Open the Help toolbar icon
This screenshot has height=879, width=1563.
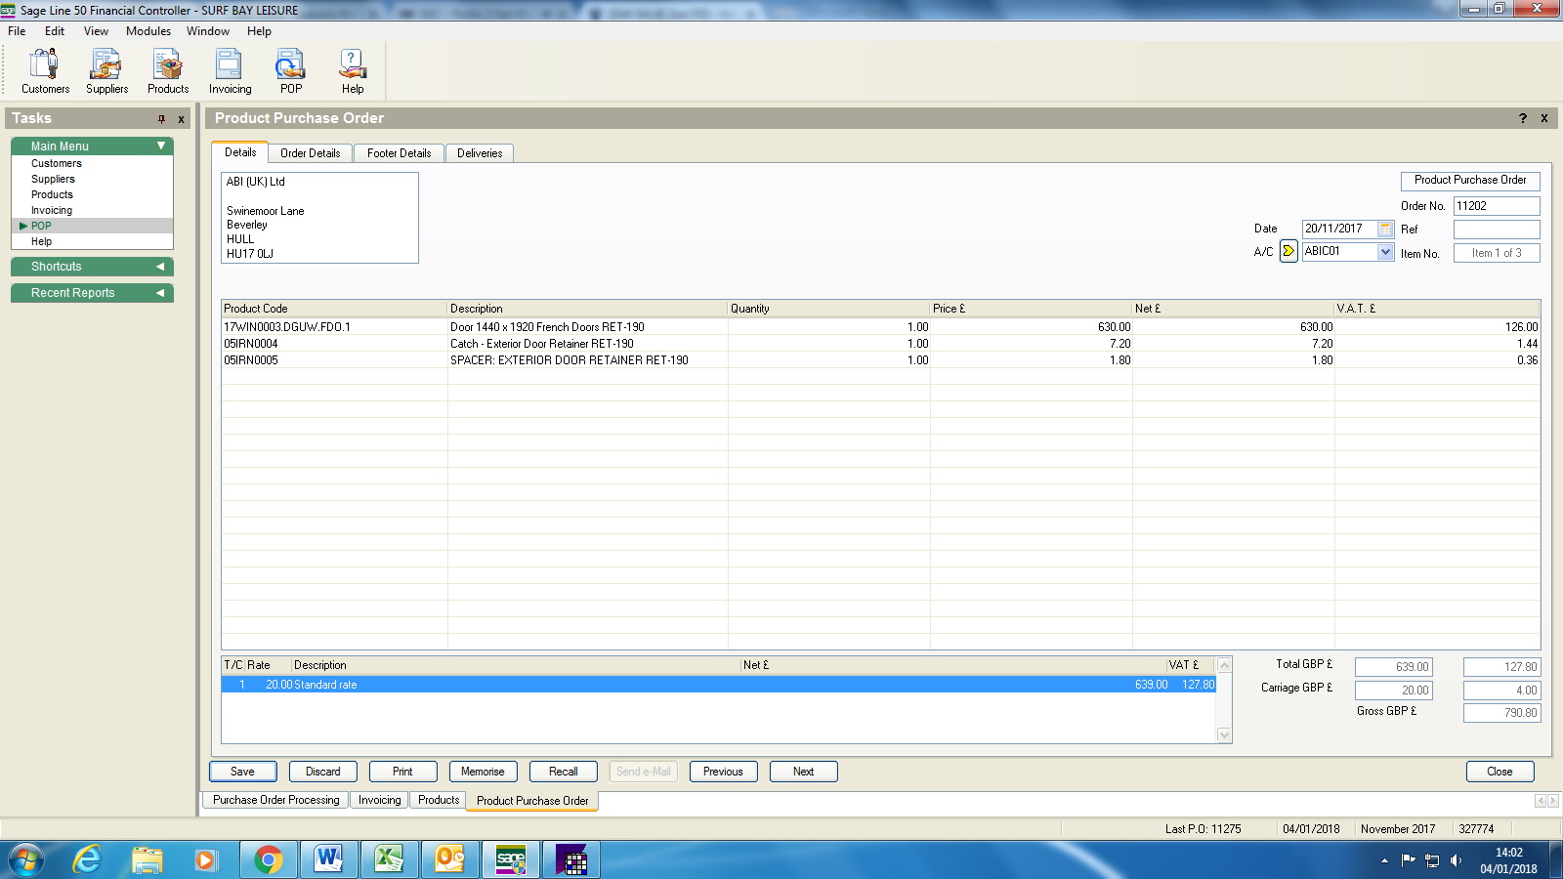point(353,70)
